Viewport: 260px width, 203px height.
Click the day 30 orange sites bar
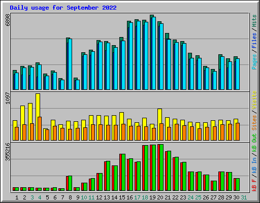[x=238, y=132]
